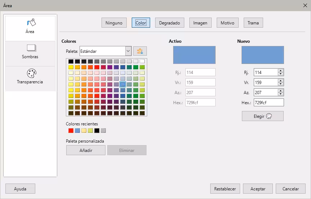
Task: Select the Ninguno fill option
Action: click(114, 23)
